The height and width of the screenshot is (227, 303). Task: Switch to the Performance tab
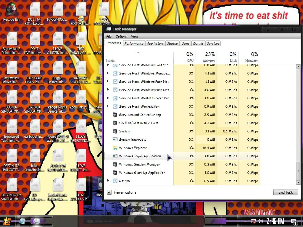(x=134, y=43)
